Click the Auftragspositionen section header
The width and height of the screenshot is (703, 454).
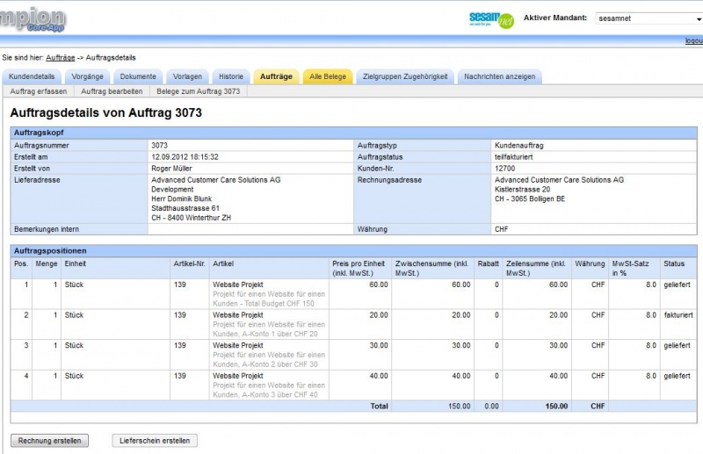click(354, 250)
